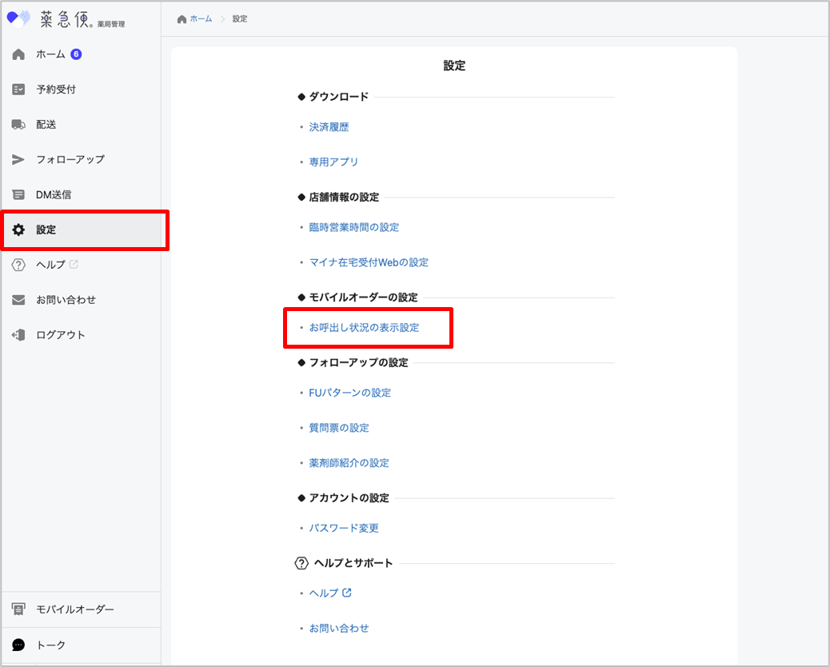This screenshot has width=830, height=667.
Task: Click the 薬急便 logo at top left
Action: 66,18
